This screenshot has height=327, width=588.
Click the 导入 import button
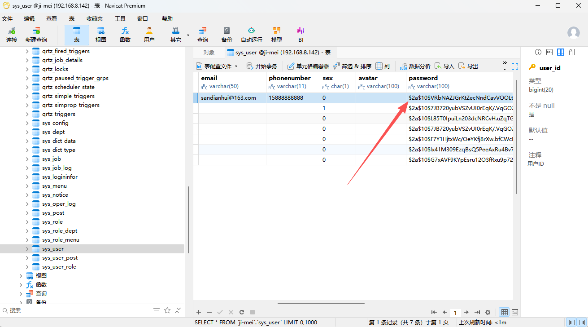coord(444,66)
